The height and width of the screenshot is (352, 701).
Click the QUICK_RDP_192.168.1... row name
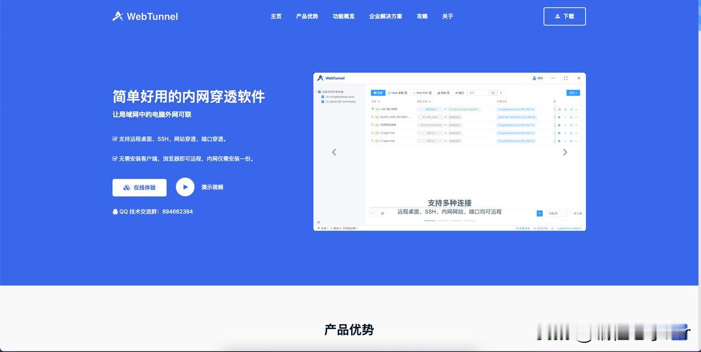coord(395,117)
